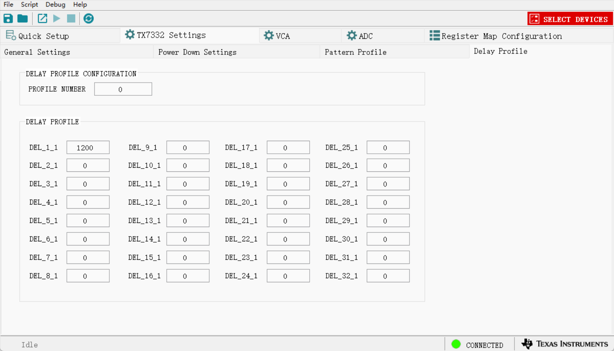Run script with the play icon
This screenshot has width=614, height=351.
click(x=57, y=19)
